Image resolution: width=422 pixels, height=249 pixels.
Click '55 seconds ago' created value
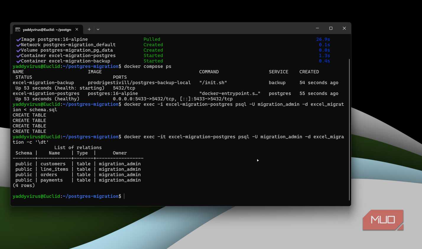(319, 93)
